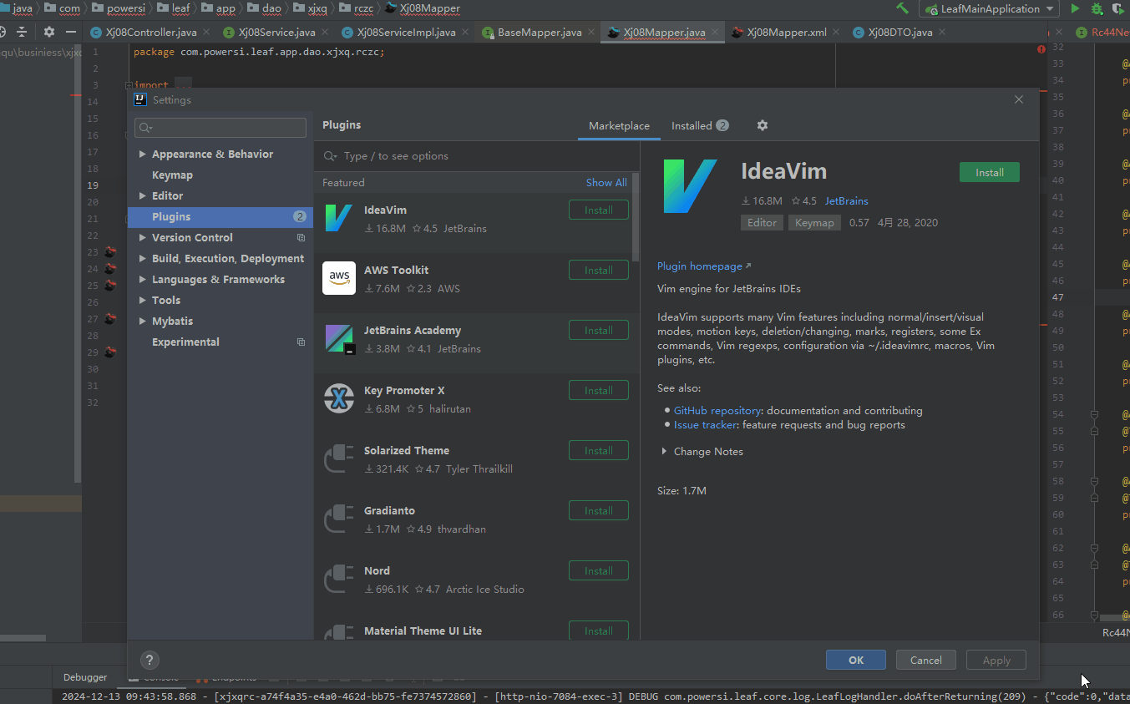Click the IdeaVim icon in the plugin list
This screenshot has height=704, width=1130.
pos(338,218)
